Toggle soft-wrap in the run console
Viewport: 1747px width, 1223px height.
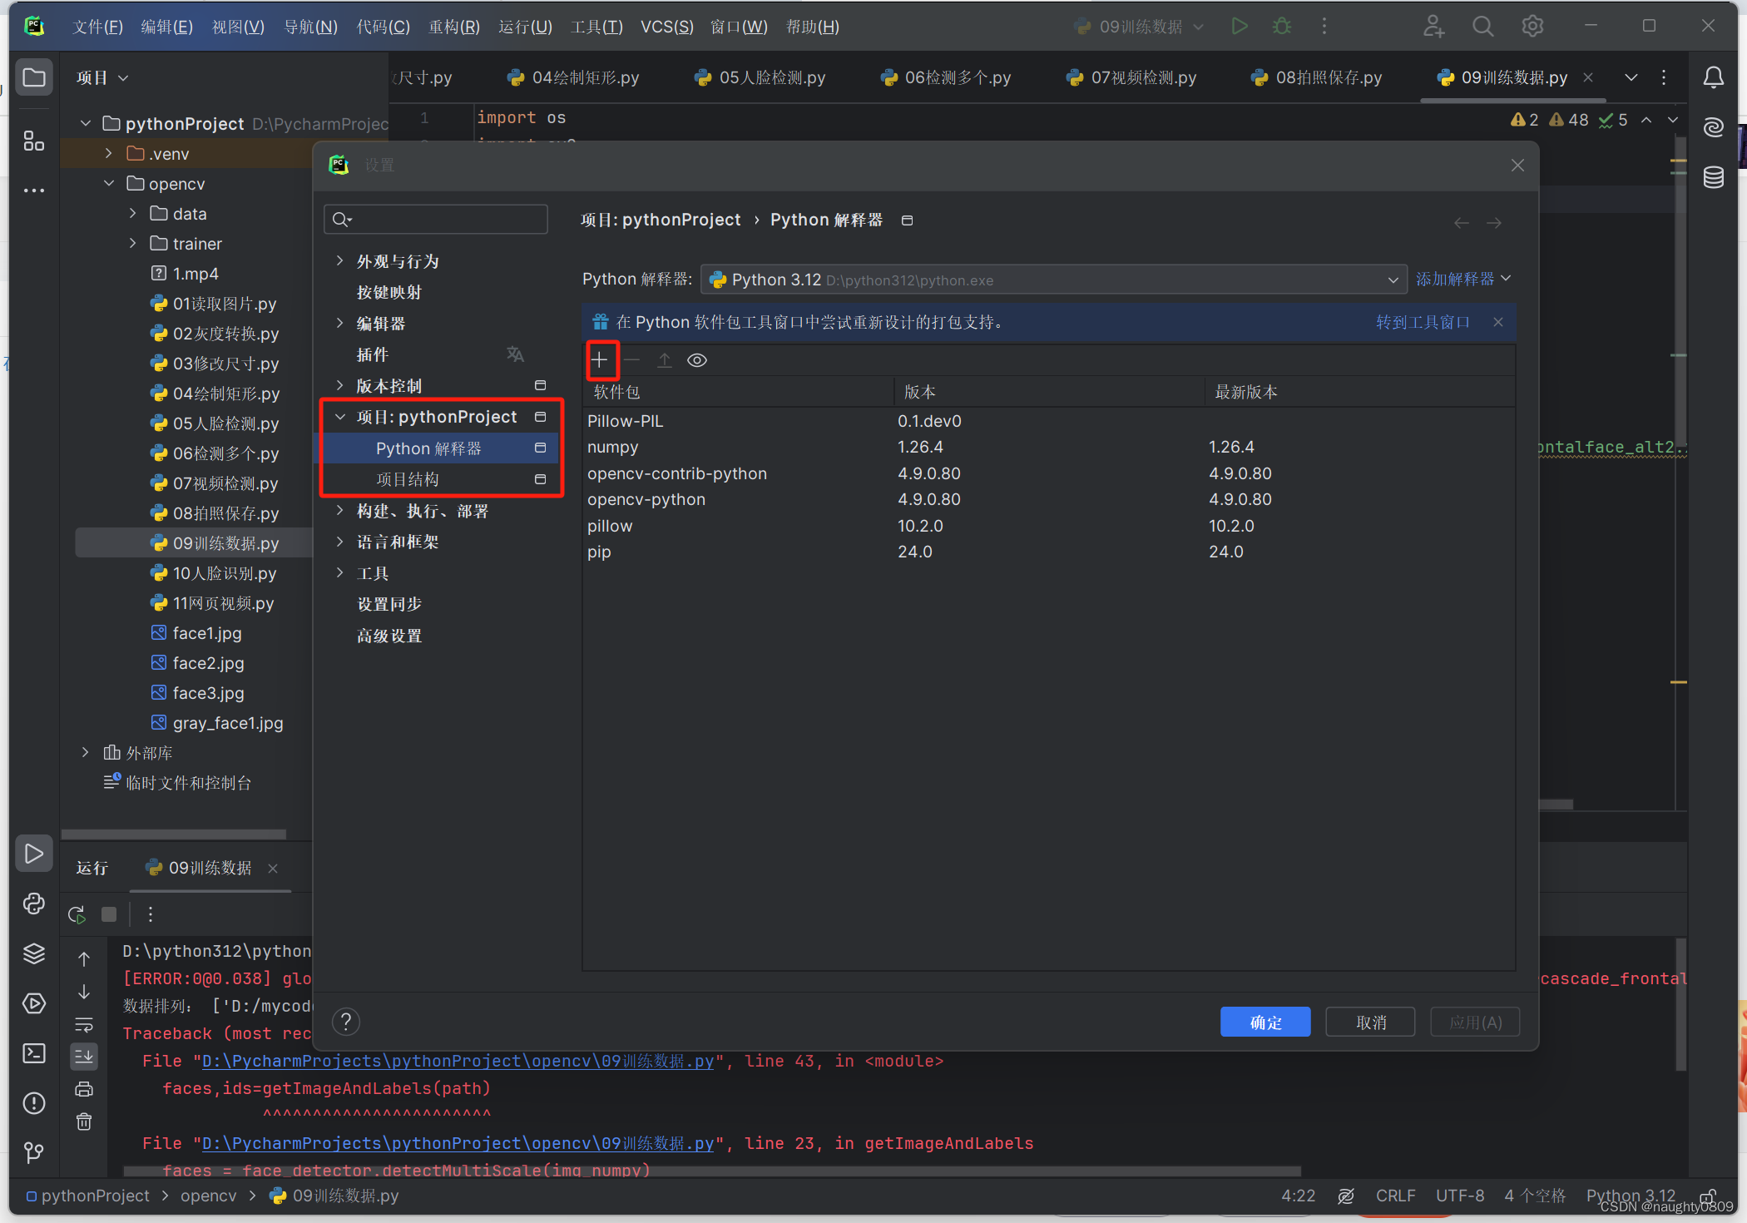(x=84, y=1024)
